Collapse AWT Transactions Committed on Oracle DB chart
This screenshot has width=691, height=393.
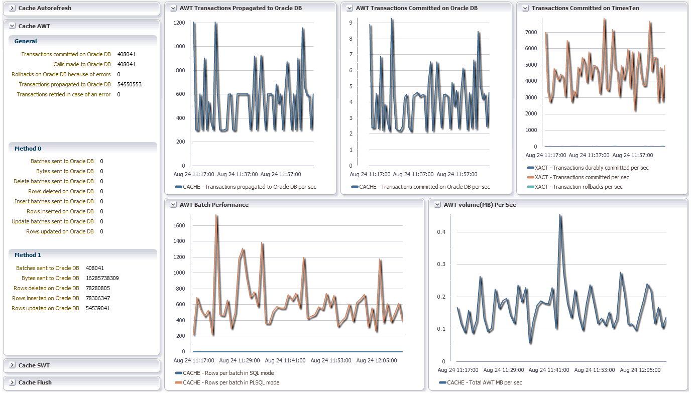pos(350,8)
